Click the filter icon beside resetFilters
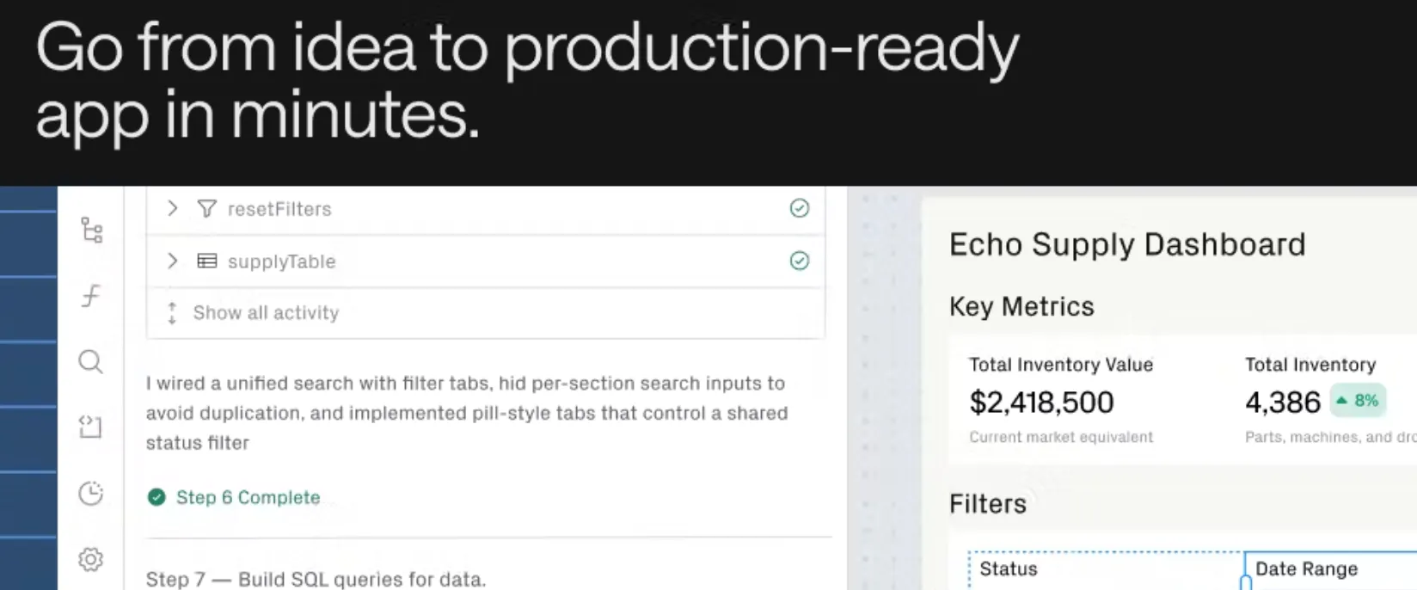Viewport: 1417px width, 590px height. (x=206, y=209)
